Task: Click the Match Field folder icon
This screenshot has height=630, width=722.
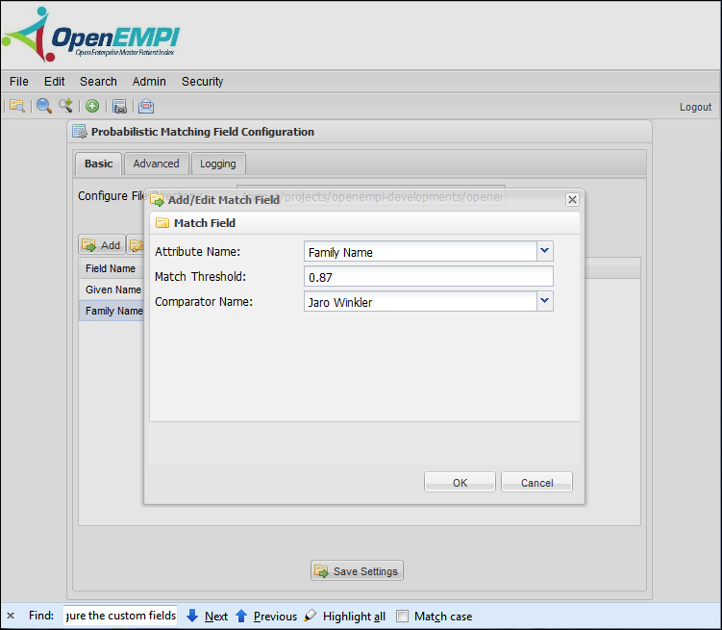Action: click(162, 223)
